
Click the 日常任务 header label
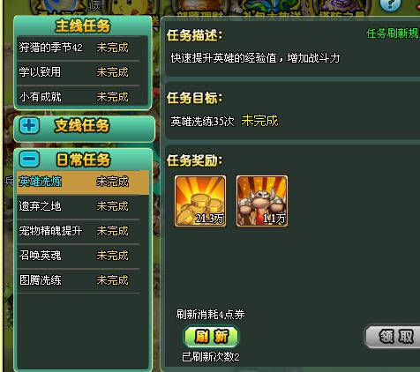(83, 160)
